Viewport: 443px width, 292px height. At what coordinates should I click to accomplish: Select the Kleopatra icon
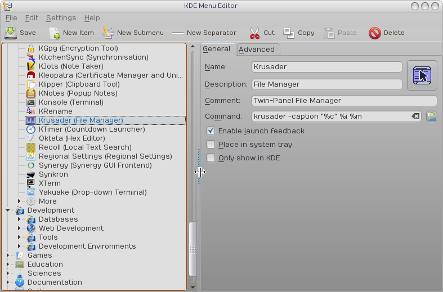[x=31, y=75]
